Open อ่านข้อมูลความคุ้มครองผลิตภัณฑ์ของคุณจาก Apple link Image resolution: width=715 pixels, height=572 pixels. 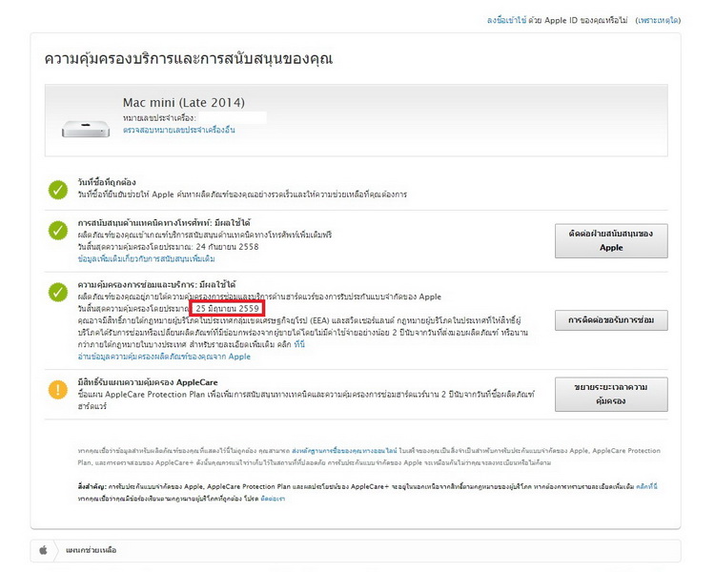tap(164, 357)
